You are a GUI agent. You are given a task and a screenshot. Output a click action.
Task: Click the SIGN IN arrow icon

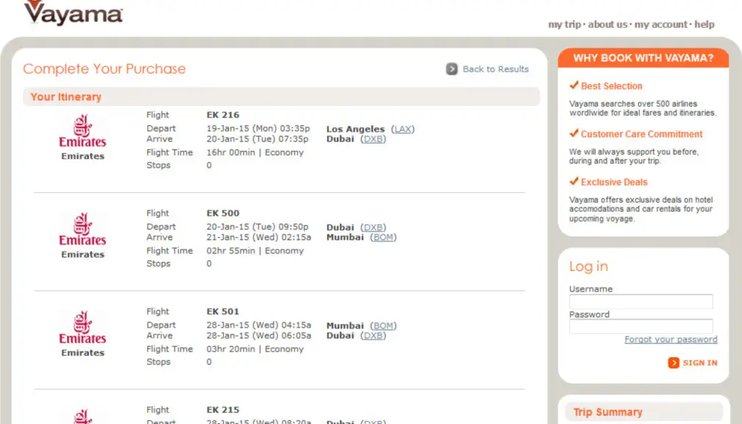674,363
